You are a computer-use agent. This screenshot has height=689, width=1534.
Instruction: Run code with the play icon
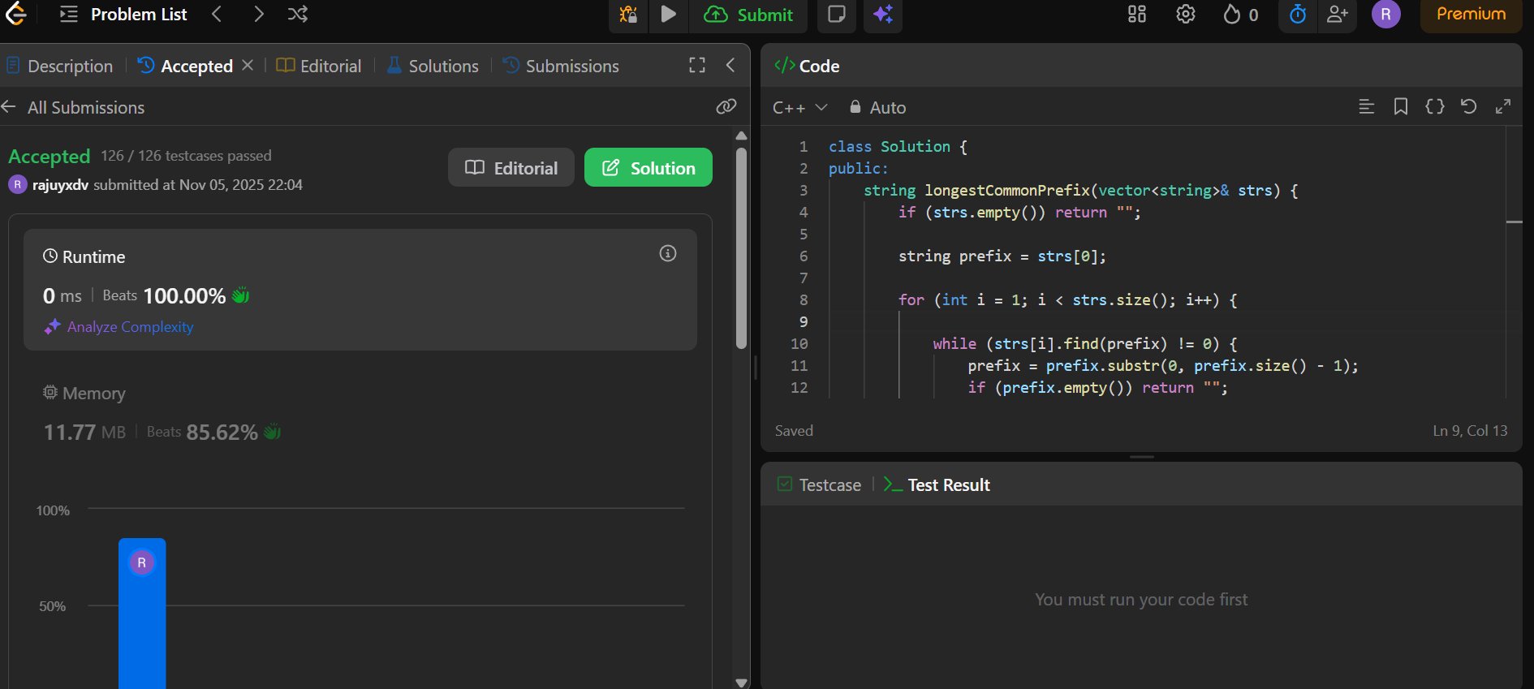pos(668,15)
